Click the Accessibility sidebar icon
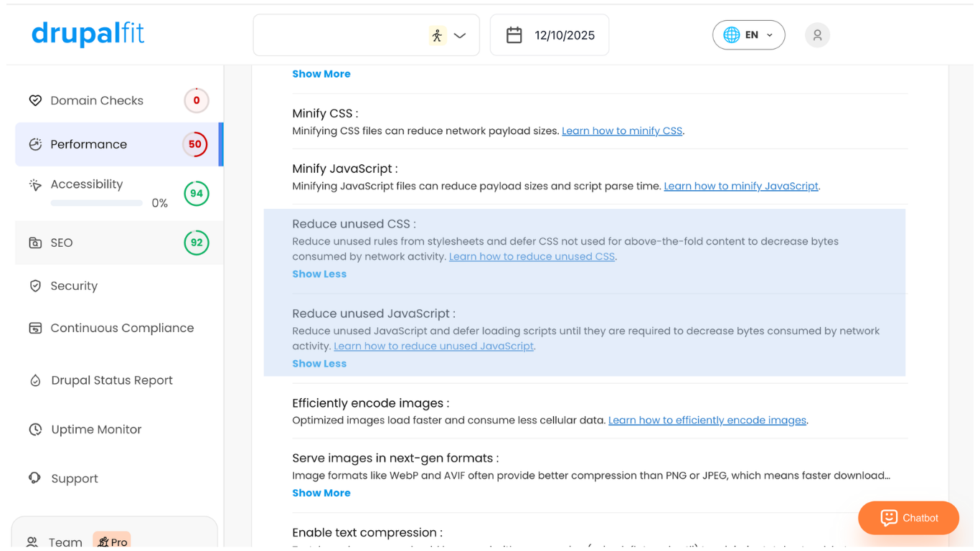 tap(35, 185)
